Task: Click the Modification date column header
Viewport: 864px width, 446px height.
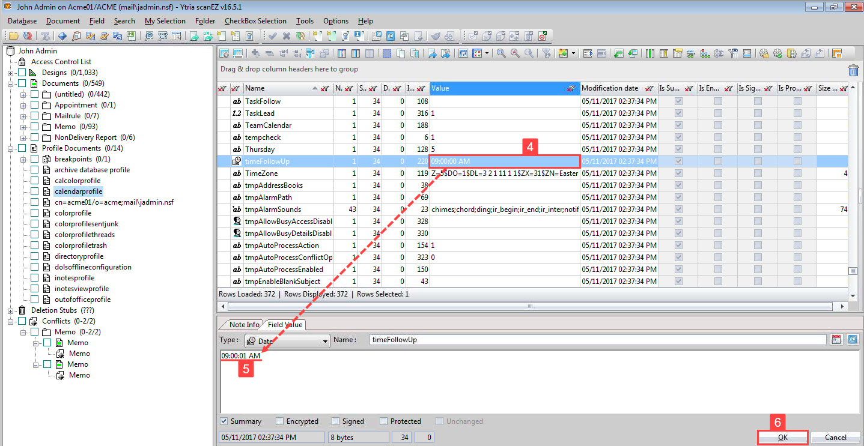Action: [x=618, y=88]
